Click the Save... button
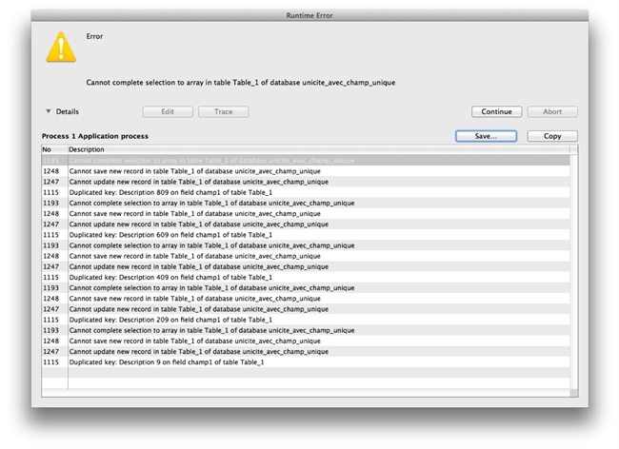The width and height of the screenshot is (619, 449). 487,136
